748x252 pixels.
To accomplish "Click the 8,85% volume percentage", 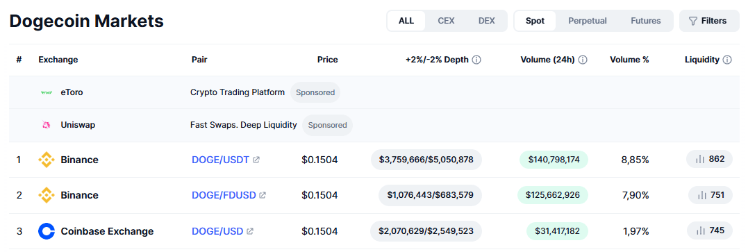I will 635,160.
